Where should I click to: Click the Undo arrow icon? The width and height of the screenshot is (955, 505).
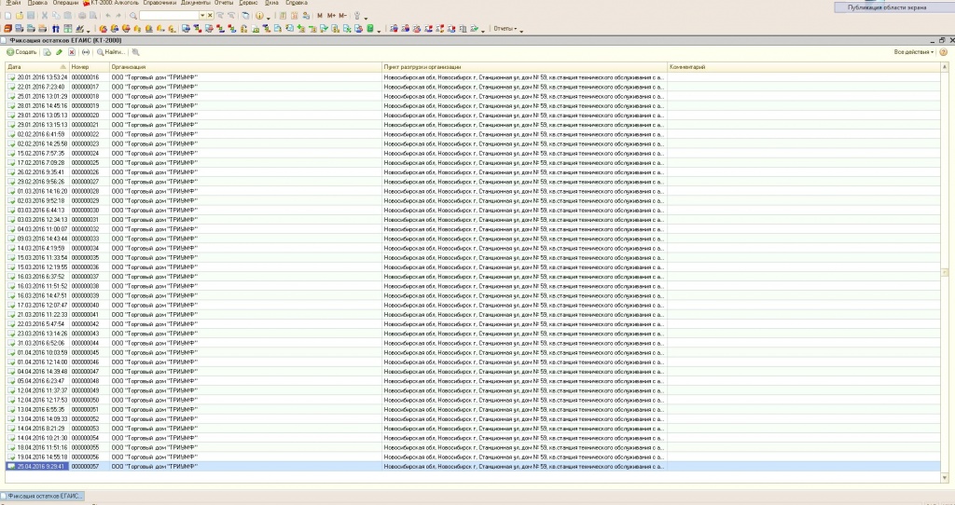click(108, 16)
